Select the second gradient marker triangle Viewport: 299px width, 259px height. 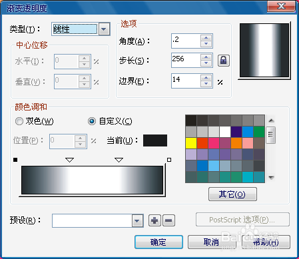point(119,160)
